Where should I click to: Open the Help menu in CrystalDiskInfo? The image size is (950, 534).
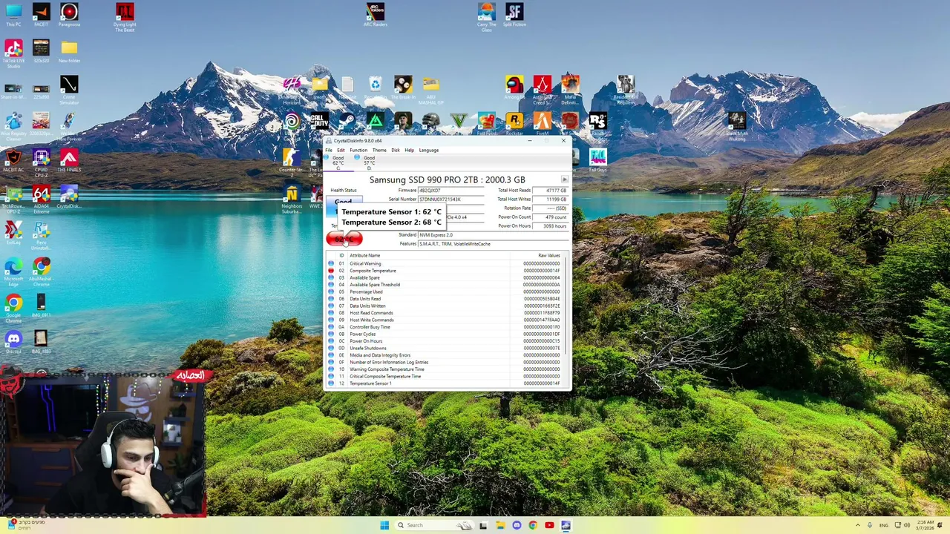tap(409, 150)
